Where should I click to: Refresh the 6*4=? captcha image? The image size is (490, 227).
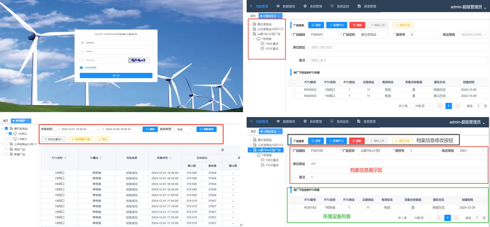139,60
